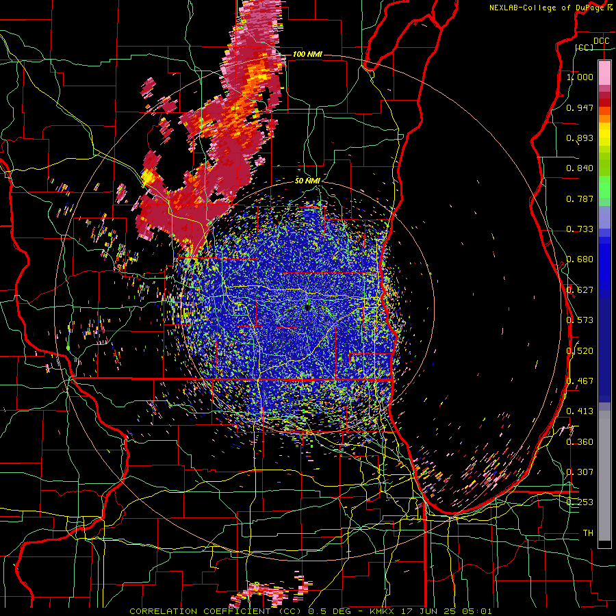Click the pink swatch at top of color bar
Image resolution: width=616 pixels, height=616 pixels.
point(604,73)
